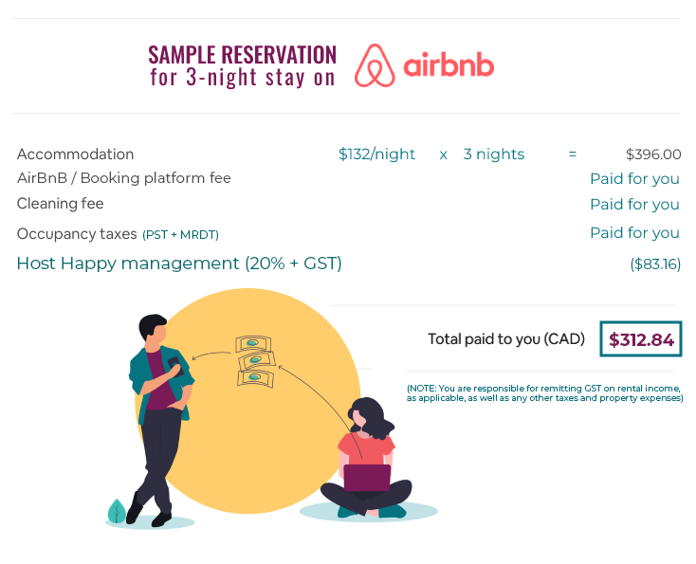696x564 pixels.
Task: Click the ($83.16) management fee amount
Action: click(x=655, y=264)
